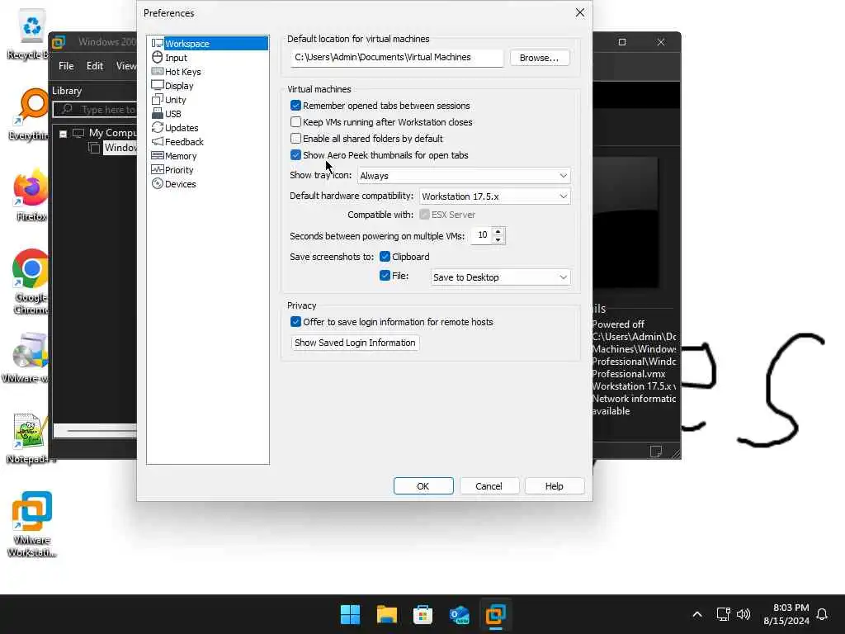Click the Memory chip icon
The height and width of the screenshot is (634, 845).
[x=158, y=155]
